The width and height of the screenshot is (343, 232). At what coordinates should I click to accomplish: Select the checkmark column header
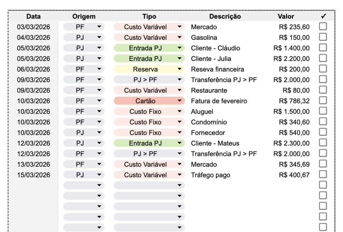(323, 16)
